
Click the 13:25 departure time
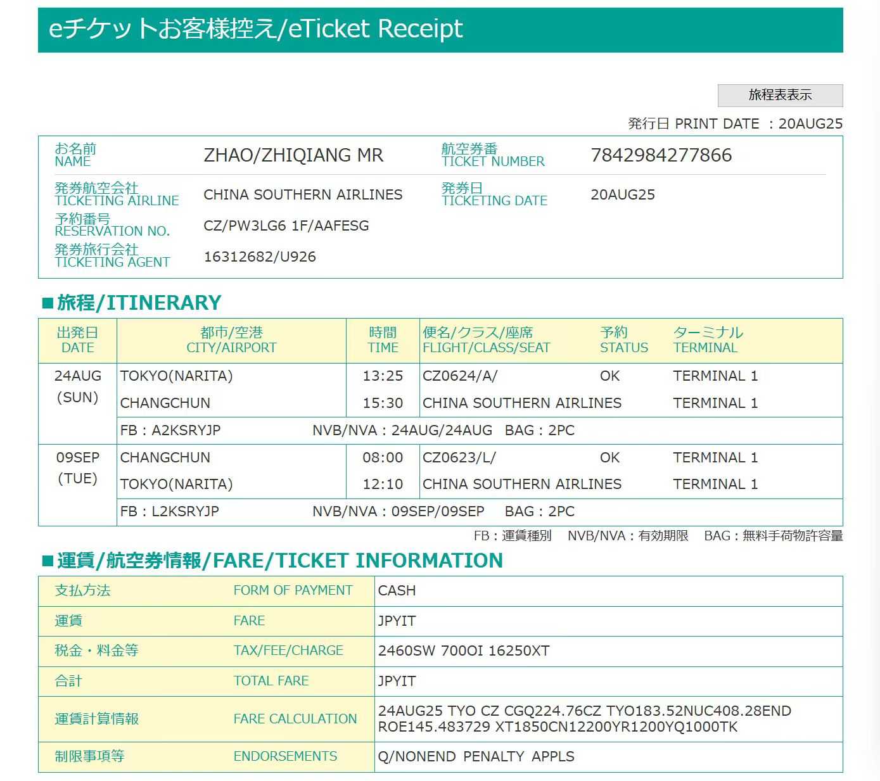[383, 376]
